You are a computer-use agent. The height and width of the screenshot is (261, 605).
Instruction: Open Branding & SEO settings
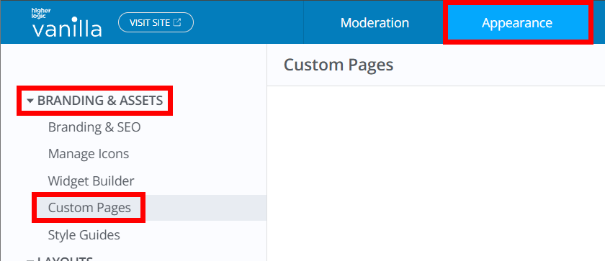(x=94, y=127)
